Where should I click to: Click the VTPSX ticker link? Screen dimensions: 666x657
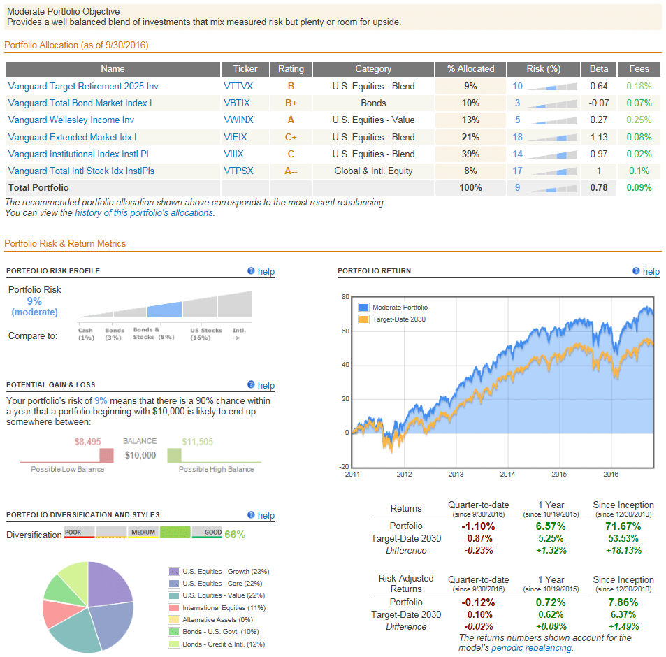click(x=238, y=171)
